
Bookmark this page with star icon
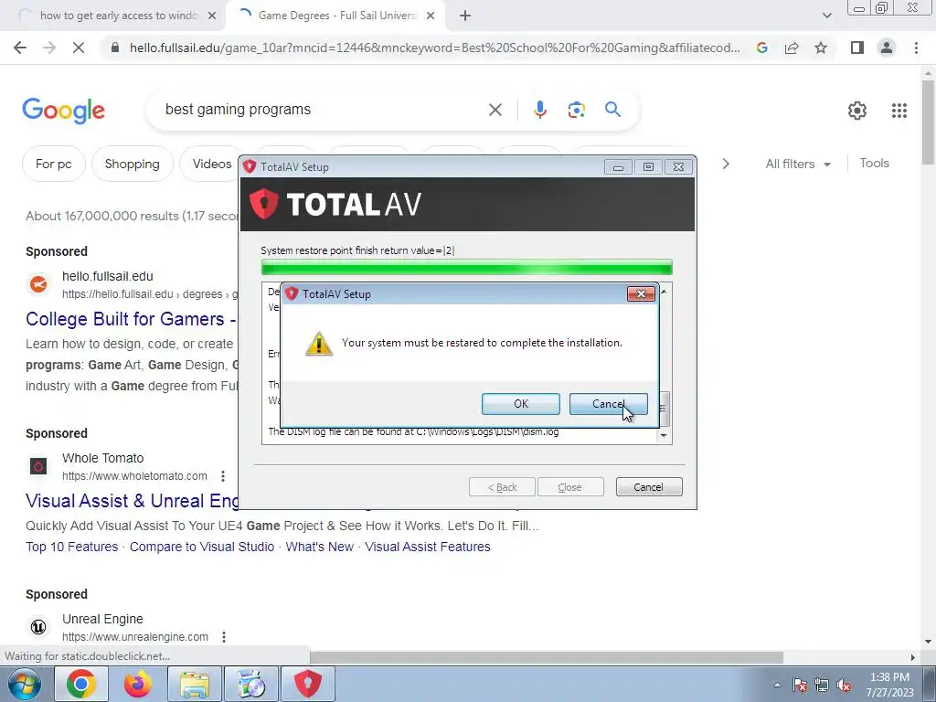pos(821,48)
